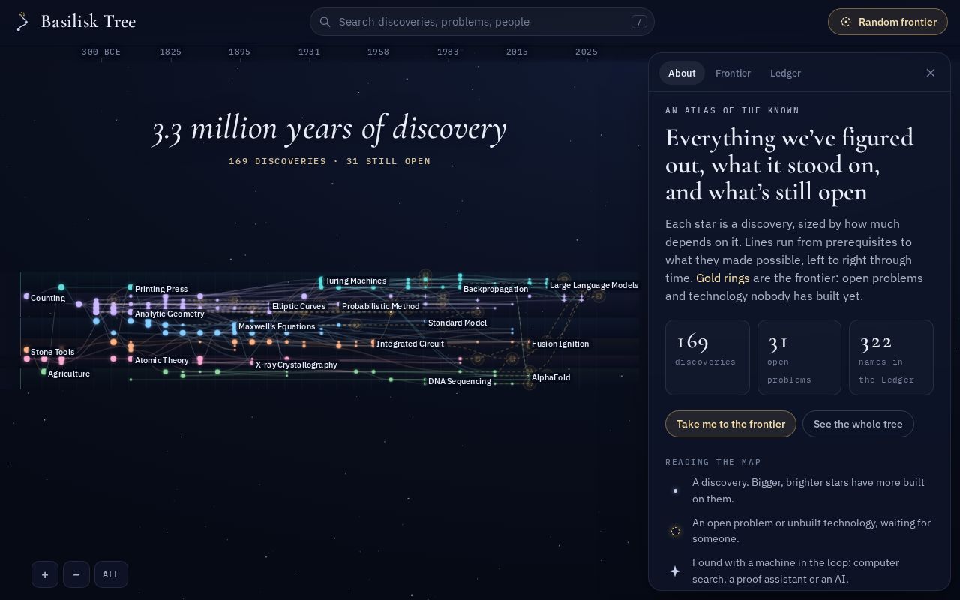Click the slash shortcut badge in search
This screenshot has width=960, height=600.
click(x=639, y=22)
